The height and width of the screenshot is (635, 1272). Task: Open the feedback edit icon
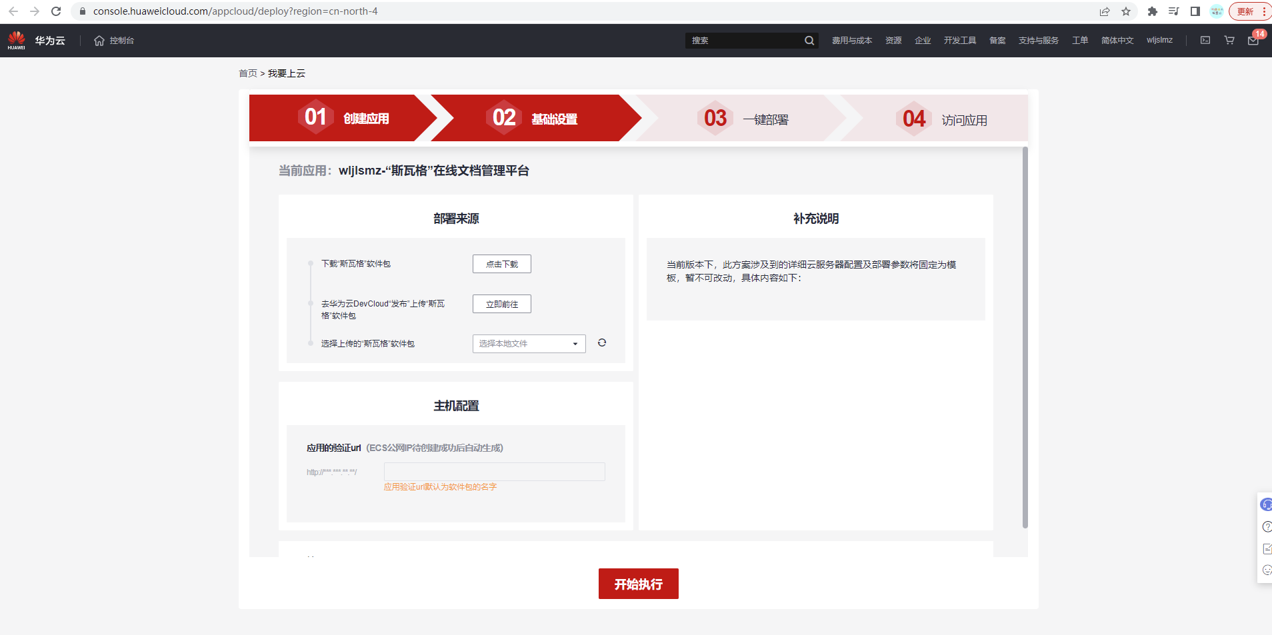coord(1267,548)
